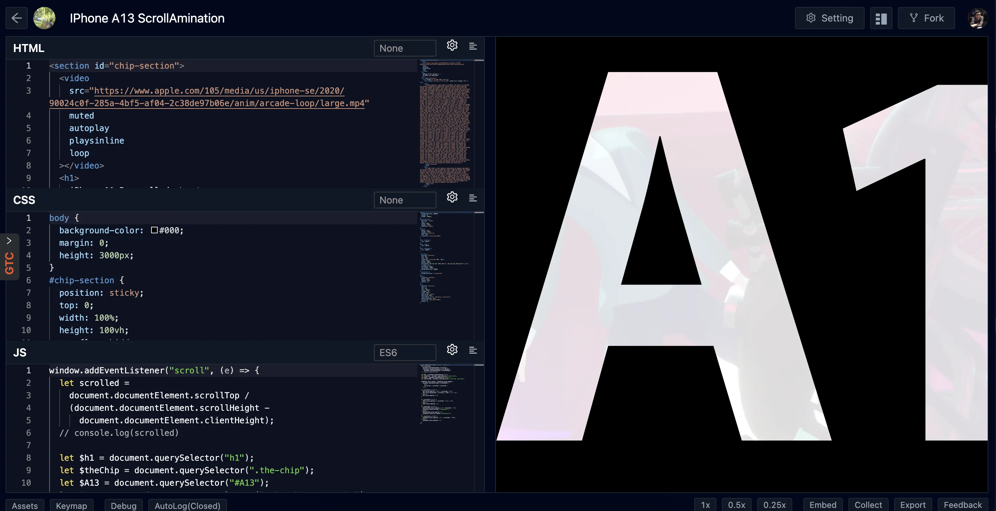Click project title IPhone A13 ScrollAmination
Image resolution: width=996 pixels, height=511 pixels.
coord(147,18)
